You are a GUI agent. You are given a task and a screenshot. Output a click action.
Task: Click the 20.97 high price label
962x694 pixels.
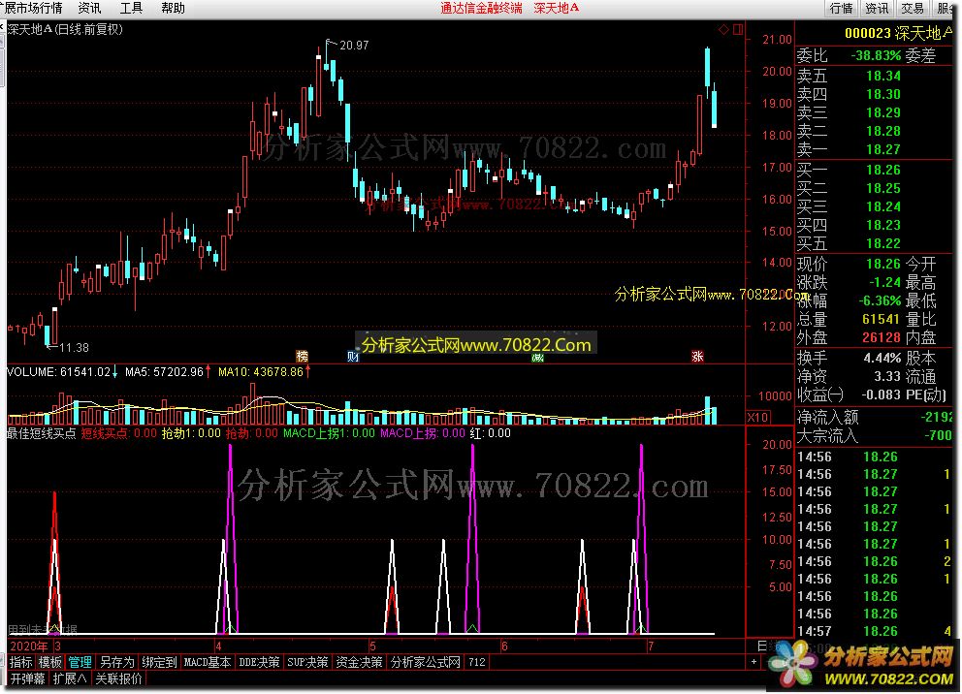(354, 46)
